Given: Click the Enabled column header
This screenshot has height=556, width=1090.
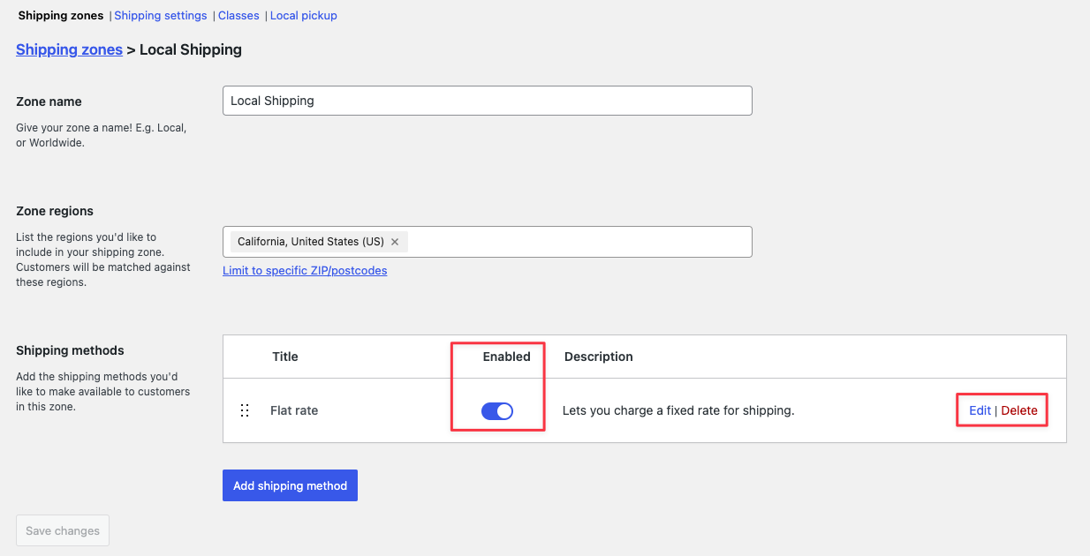Looking at the screenshot, I should (x=506, y=356).
